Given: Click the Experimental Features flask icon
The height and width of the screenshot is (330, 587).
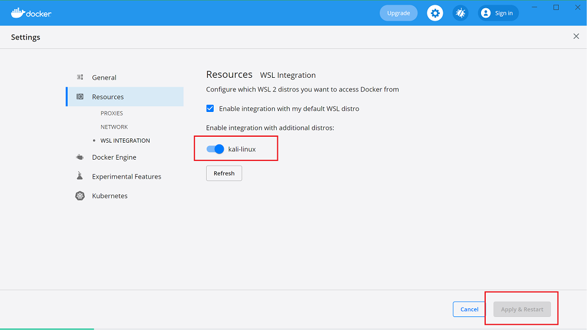Looking at the screenshot, I should 80,176.
